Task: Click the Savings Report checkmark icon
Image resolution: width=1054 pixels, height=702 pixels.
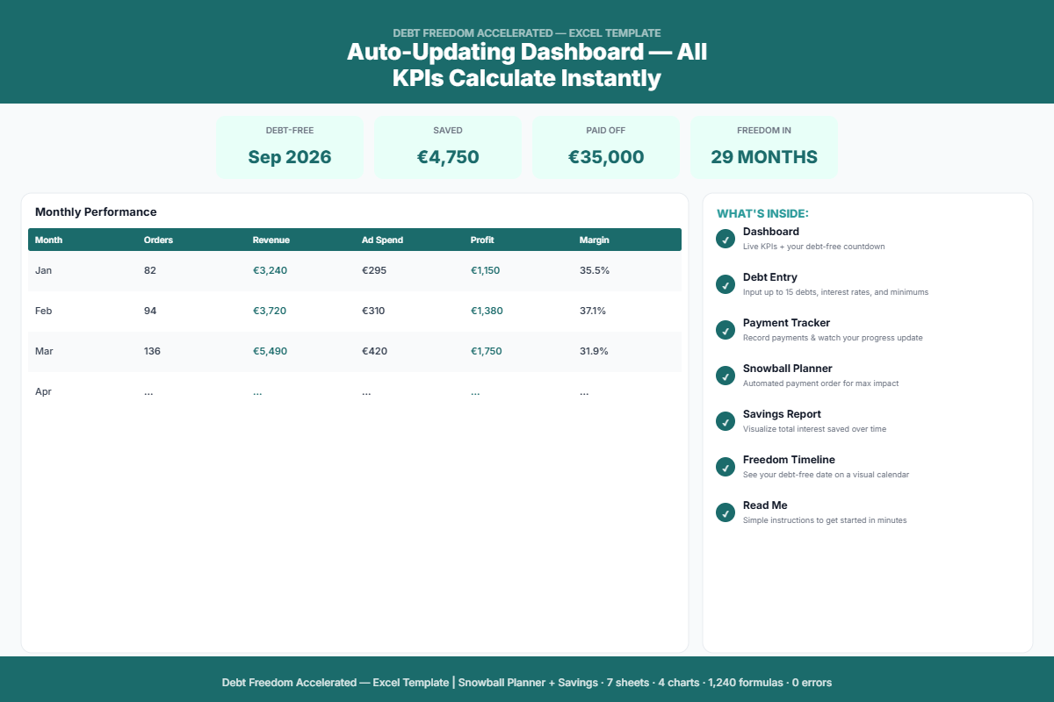Action: (725, 421)
